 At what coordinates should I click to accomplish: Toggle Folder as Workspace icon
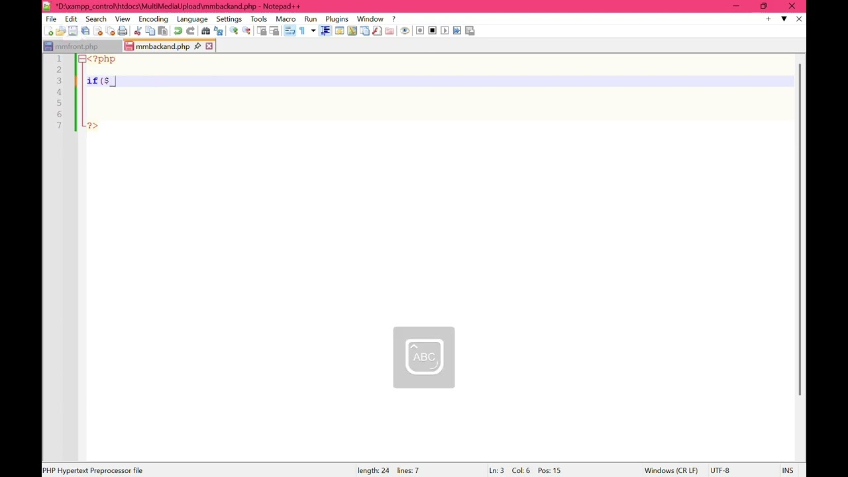coord(390,30)
